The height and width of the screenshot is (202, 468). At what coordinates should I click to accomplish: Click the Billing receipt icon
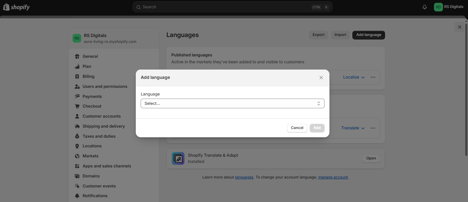point(77,76)
